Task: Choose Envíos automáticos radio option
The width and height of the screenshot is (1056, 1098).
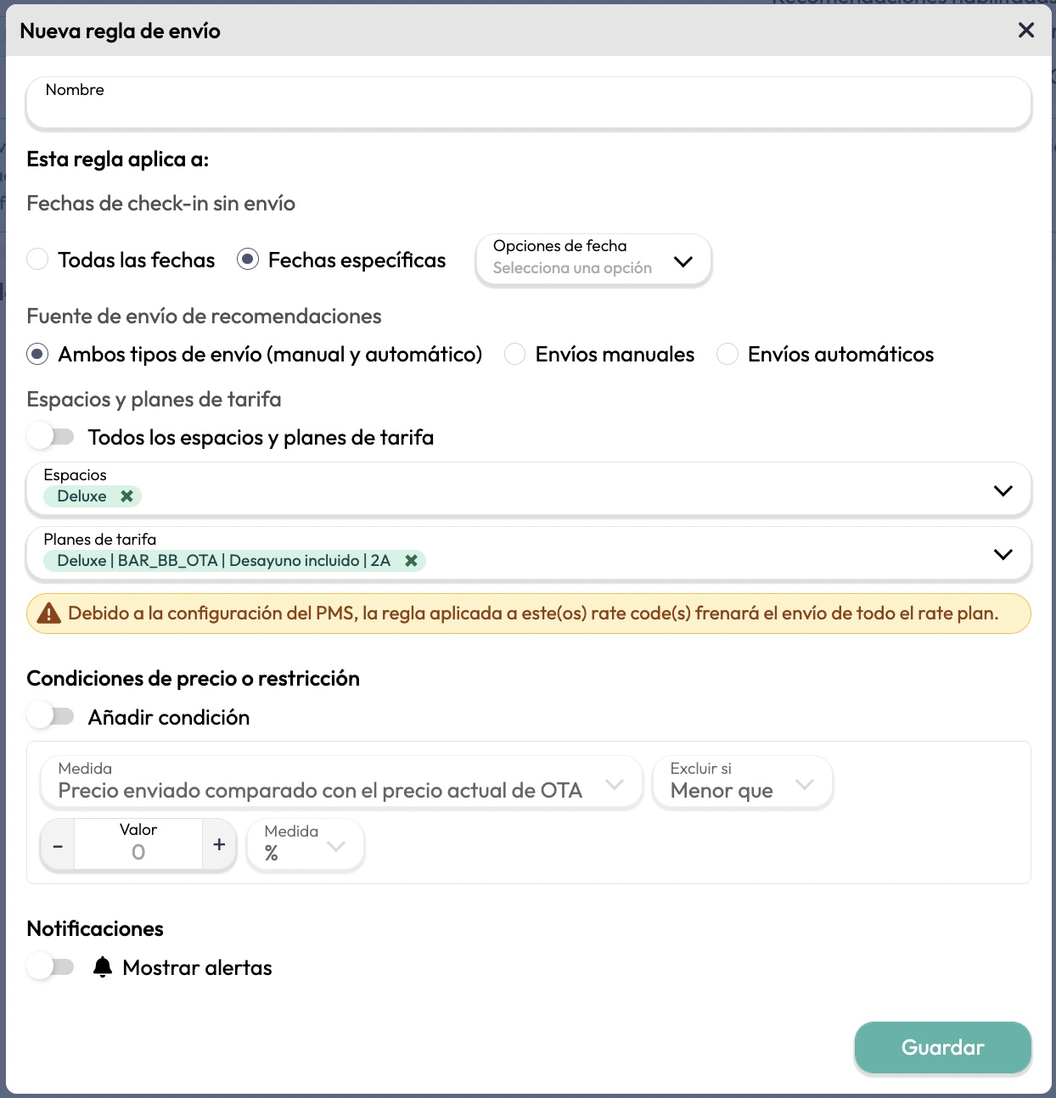Action: point(727,354)
